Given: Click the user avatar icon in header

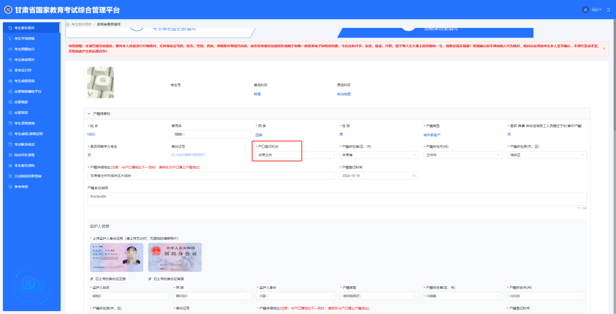Looking at the screenshot, I should point(585,10).
